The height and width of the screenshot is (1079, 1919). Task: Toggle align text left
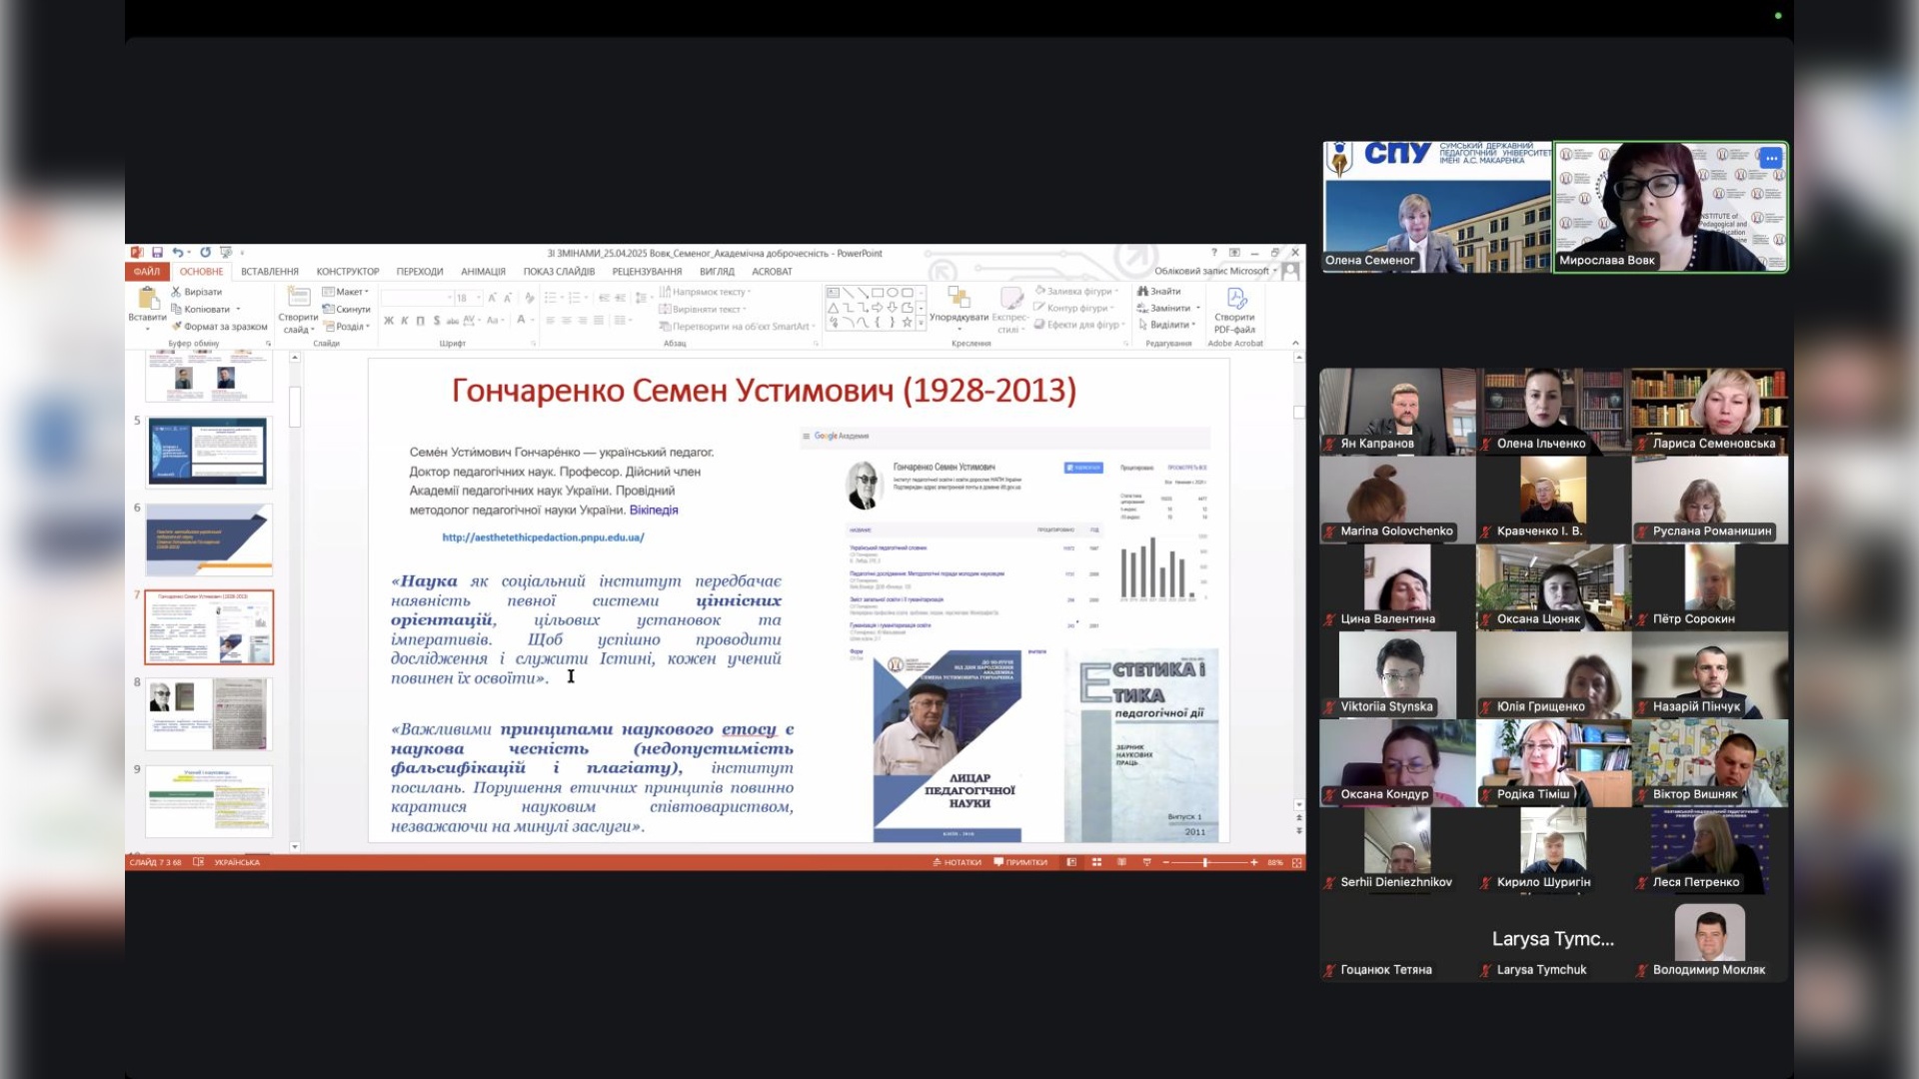coord(551,321)
